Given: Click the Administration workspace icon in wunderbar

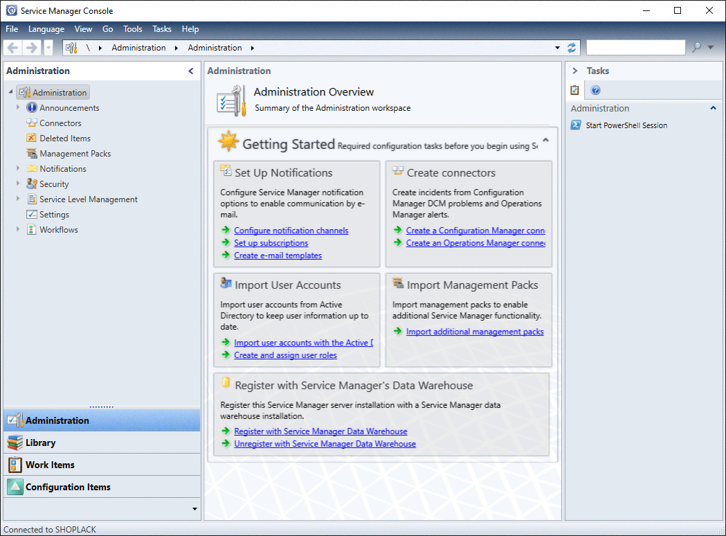Looking at the screenshot, I should point(15,420).
